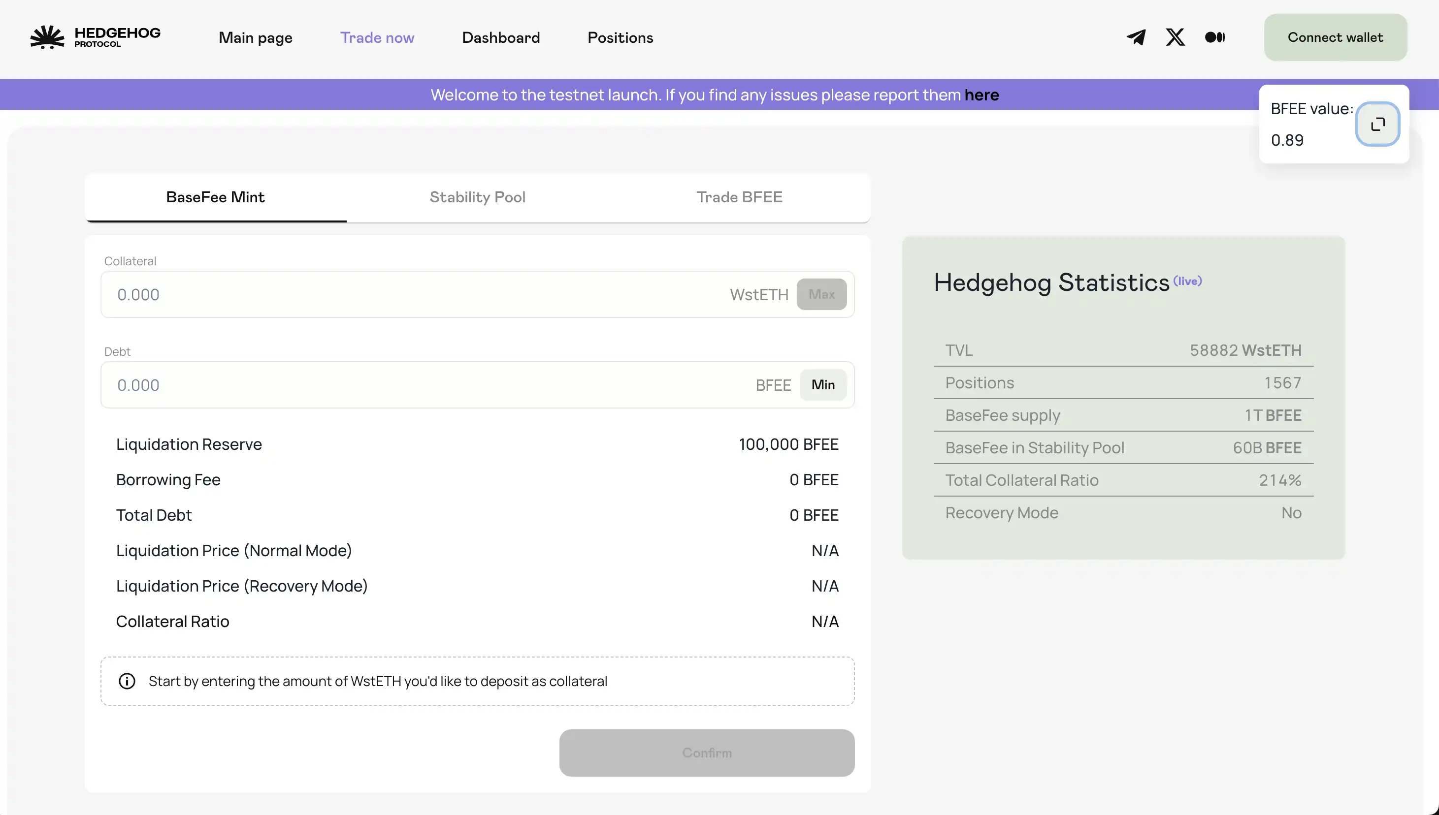Switch to the Stability Pool tab
The image size is (1439, 815).
point(477,197)
